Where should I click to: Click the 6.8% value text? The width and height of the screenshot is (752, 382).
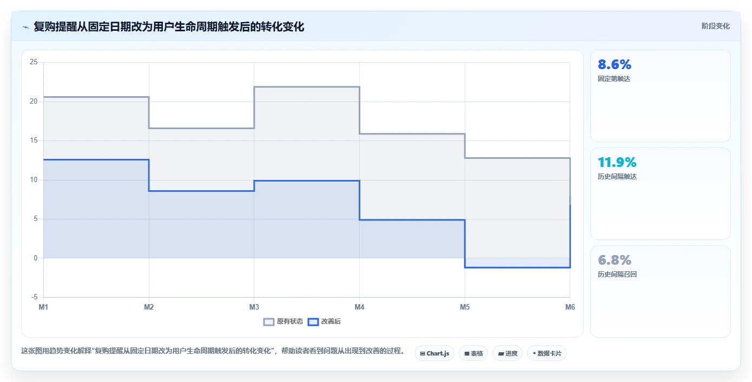[x=615, y=260]
